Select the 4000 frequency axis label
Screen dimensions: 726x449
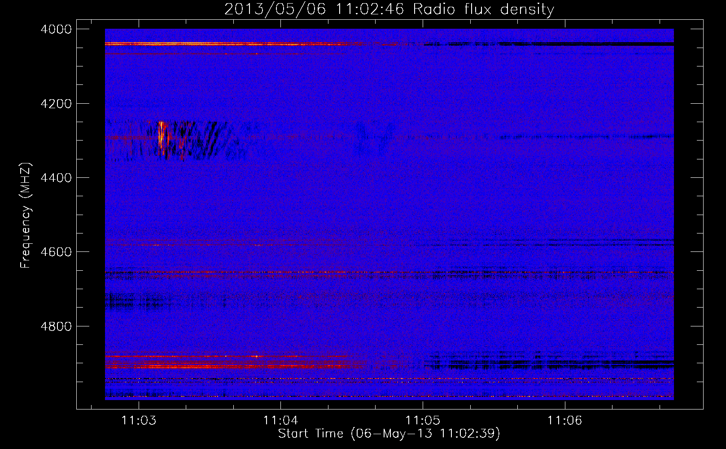[56, 29]
